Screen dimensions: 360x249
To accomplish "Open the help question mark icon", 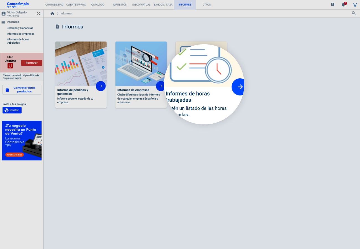I will coord(333,4).
